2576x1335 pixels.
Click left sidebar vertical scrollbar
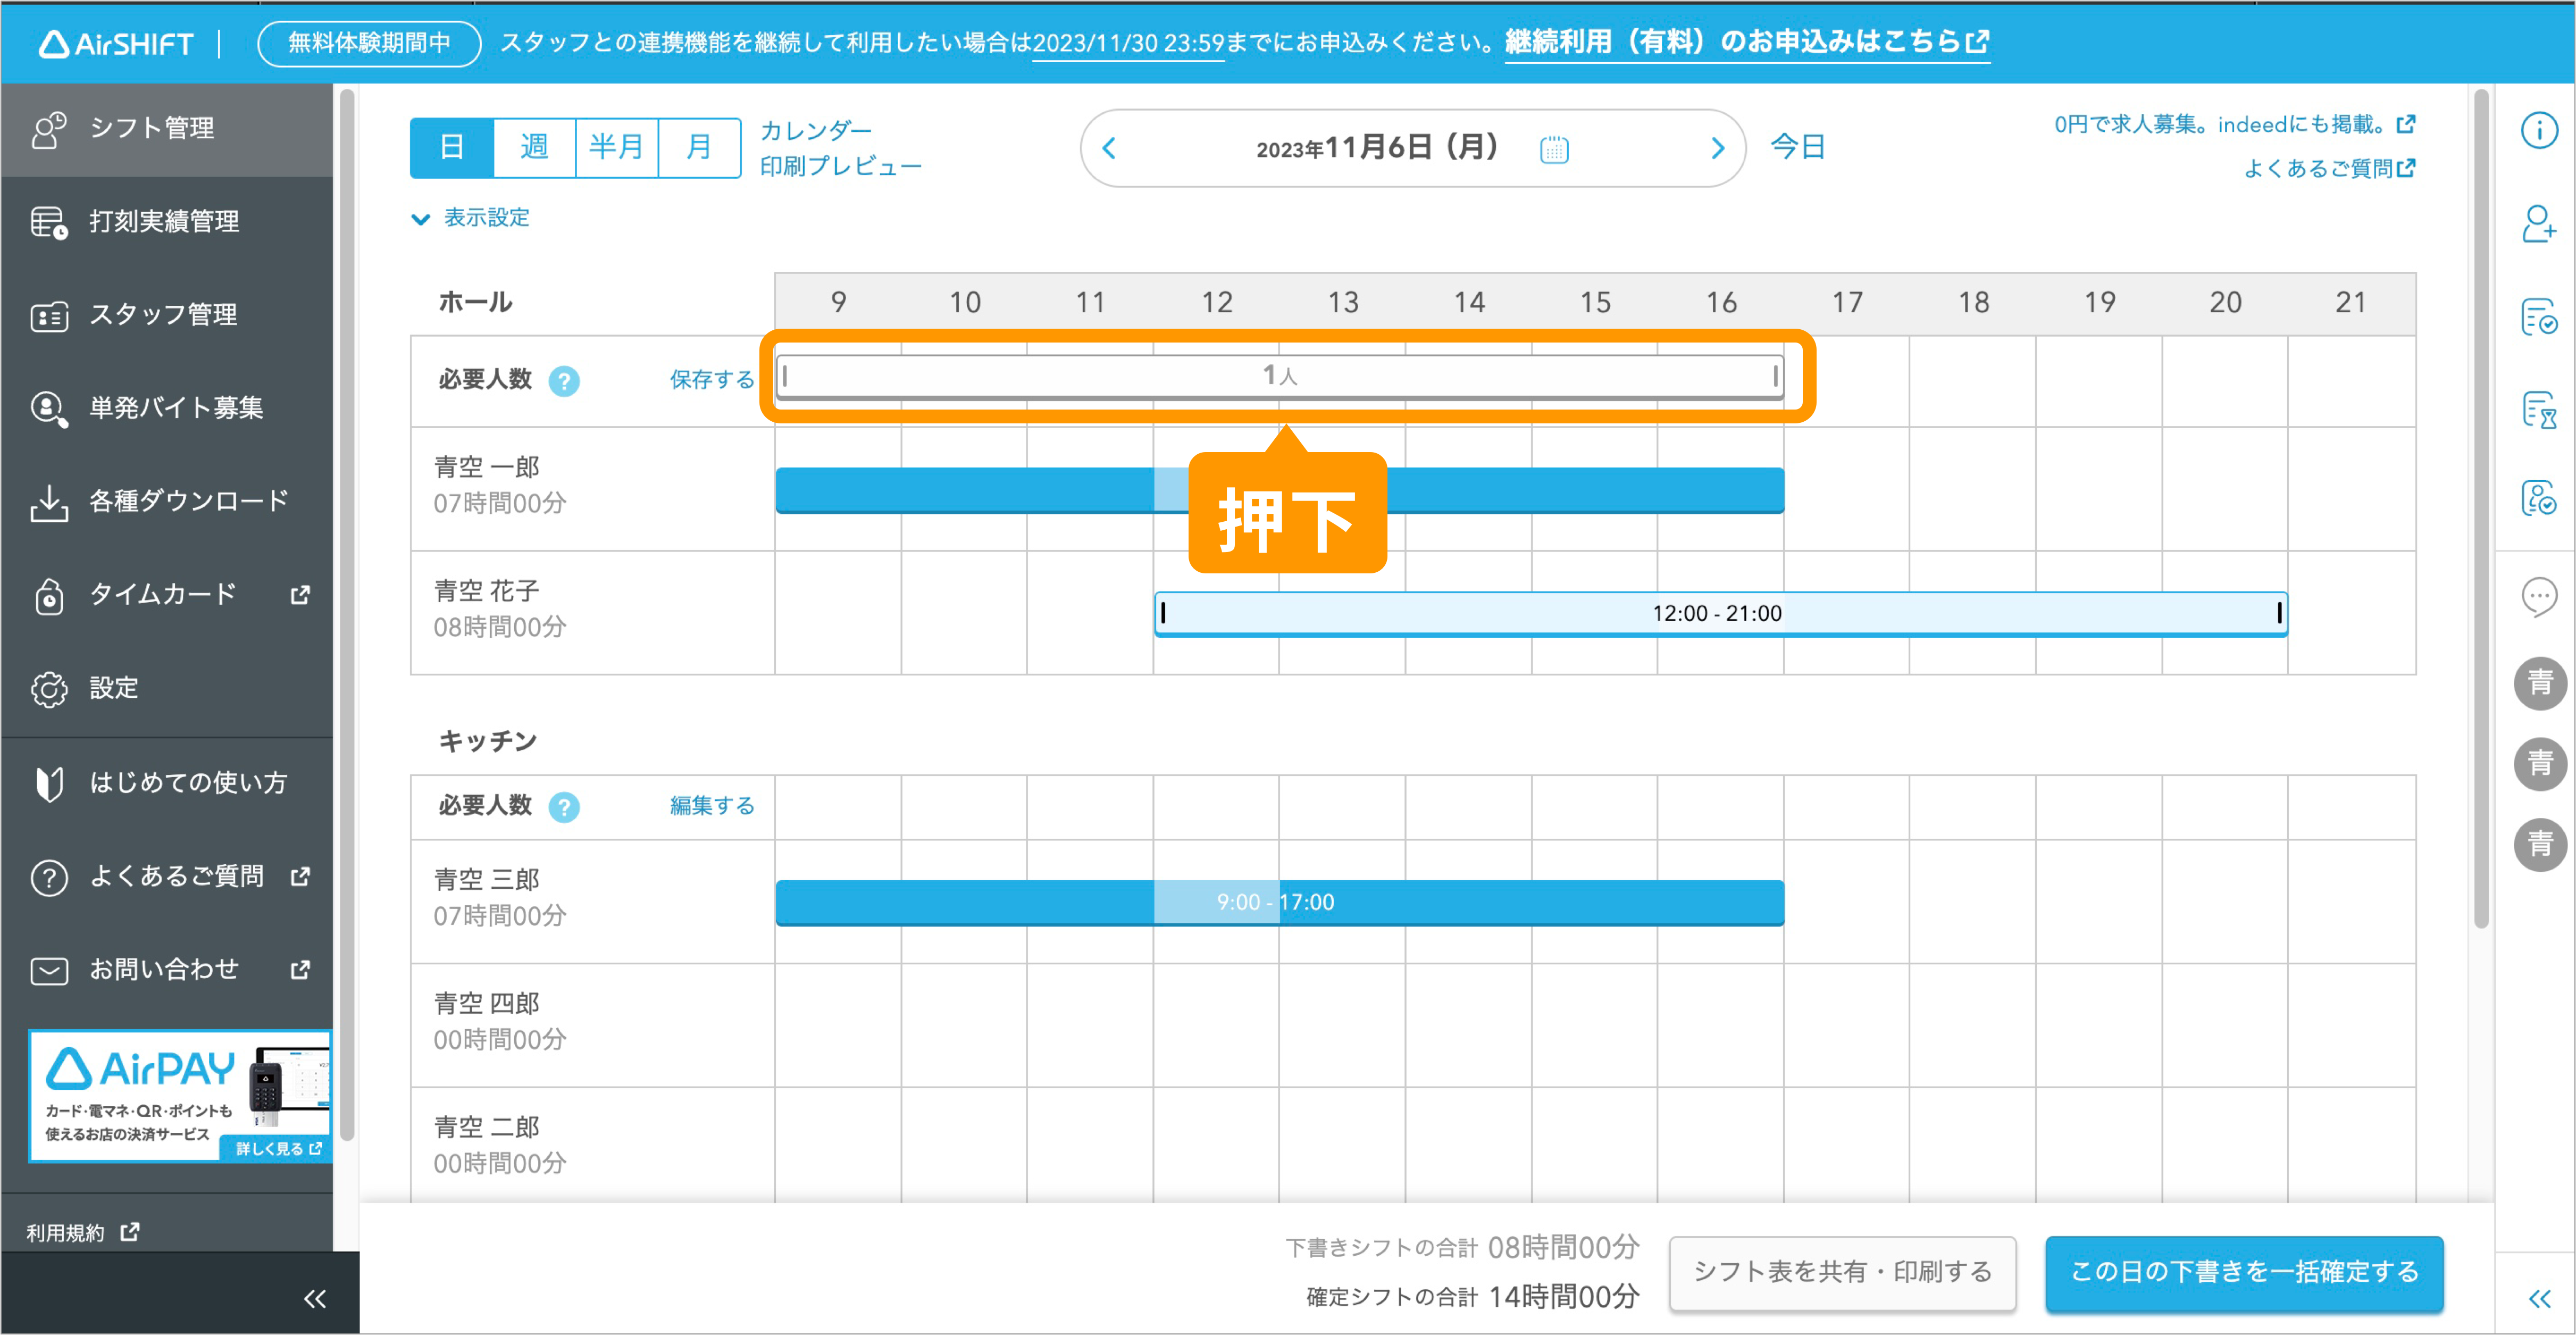click(347, 615)
